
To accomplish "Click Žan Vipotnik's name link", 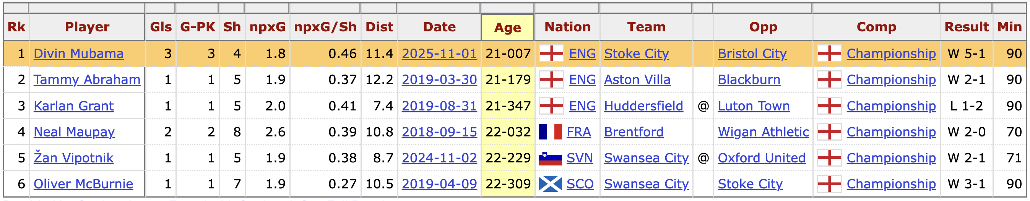I will click(x=73, y=158).
